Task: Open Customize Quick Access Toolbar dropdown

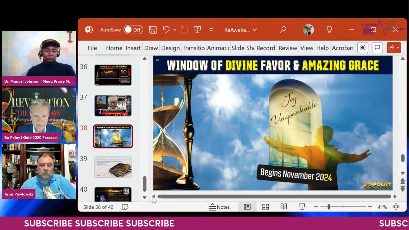Action: coord(211,30)
